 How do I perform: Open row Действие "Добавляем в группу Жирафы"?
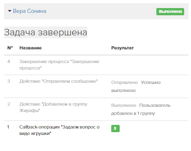point(53,107)
